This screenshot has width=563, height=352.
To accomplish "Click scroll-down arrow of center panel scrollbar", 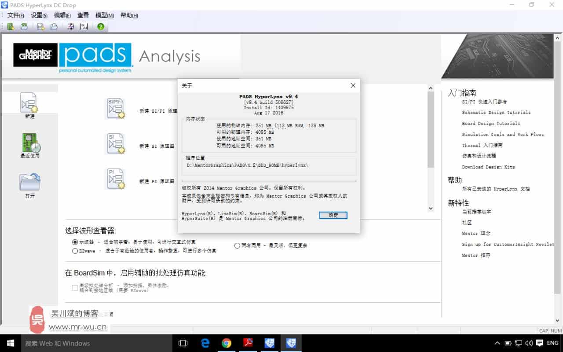I will click(431, 209).
